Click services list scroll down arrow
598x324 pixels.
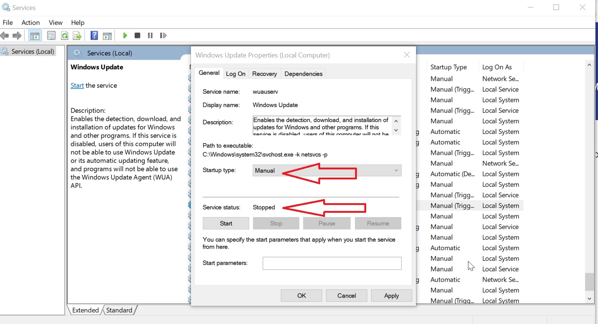589,298
